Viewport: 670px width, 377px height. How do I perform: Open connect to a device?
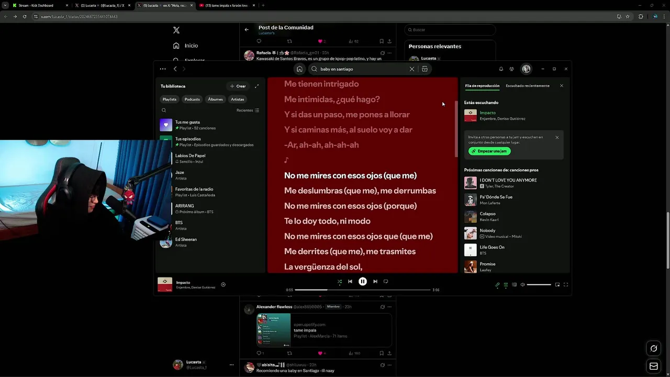coord(514,285)
